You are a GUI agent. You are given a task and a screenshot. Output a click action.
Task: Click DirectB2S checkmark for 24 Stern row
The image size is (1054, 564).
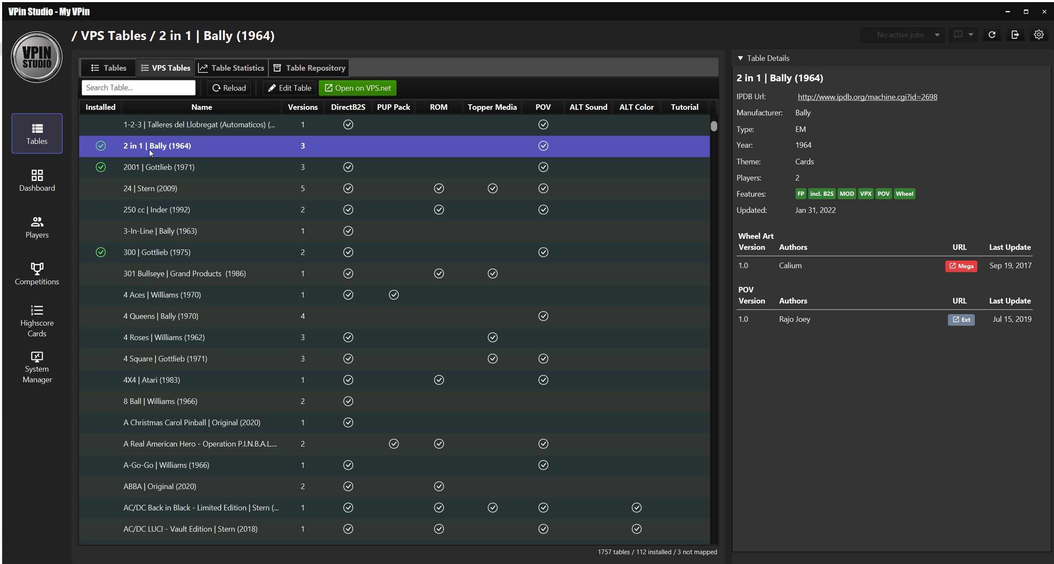tap(348, 189)
